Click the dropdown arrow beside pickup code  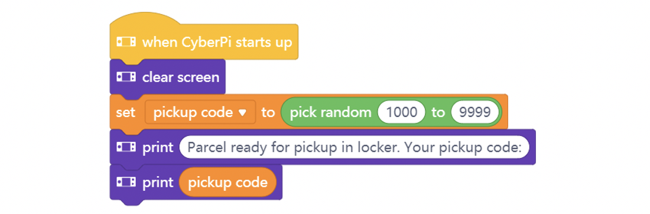pyautogui.click(x=242, y=112)
